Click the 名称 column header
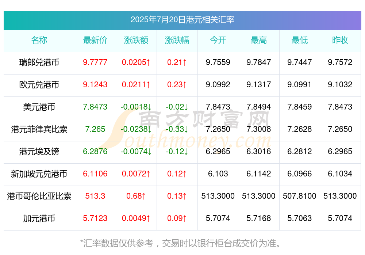The width and height of the screenshot is (365, 255). click(39, 40)
